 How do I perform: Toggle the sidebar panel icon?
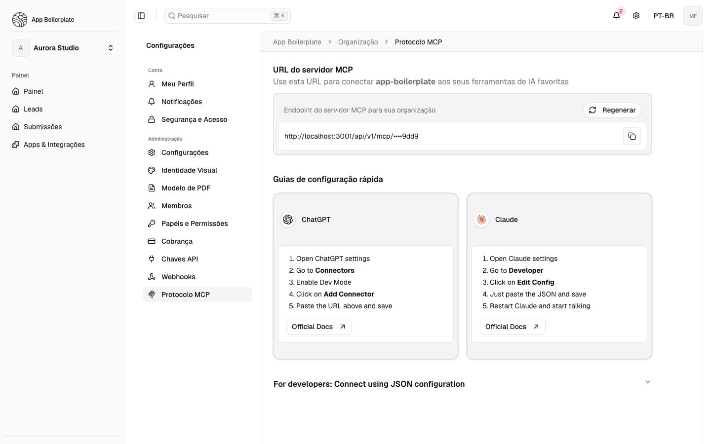(x=141, y=16)
